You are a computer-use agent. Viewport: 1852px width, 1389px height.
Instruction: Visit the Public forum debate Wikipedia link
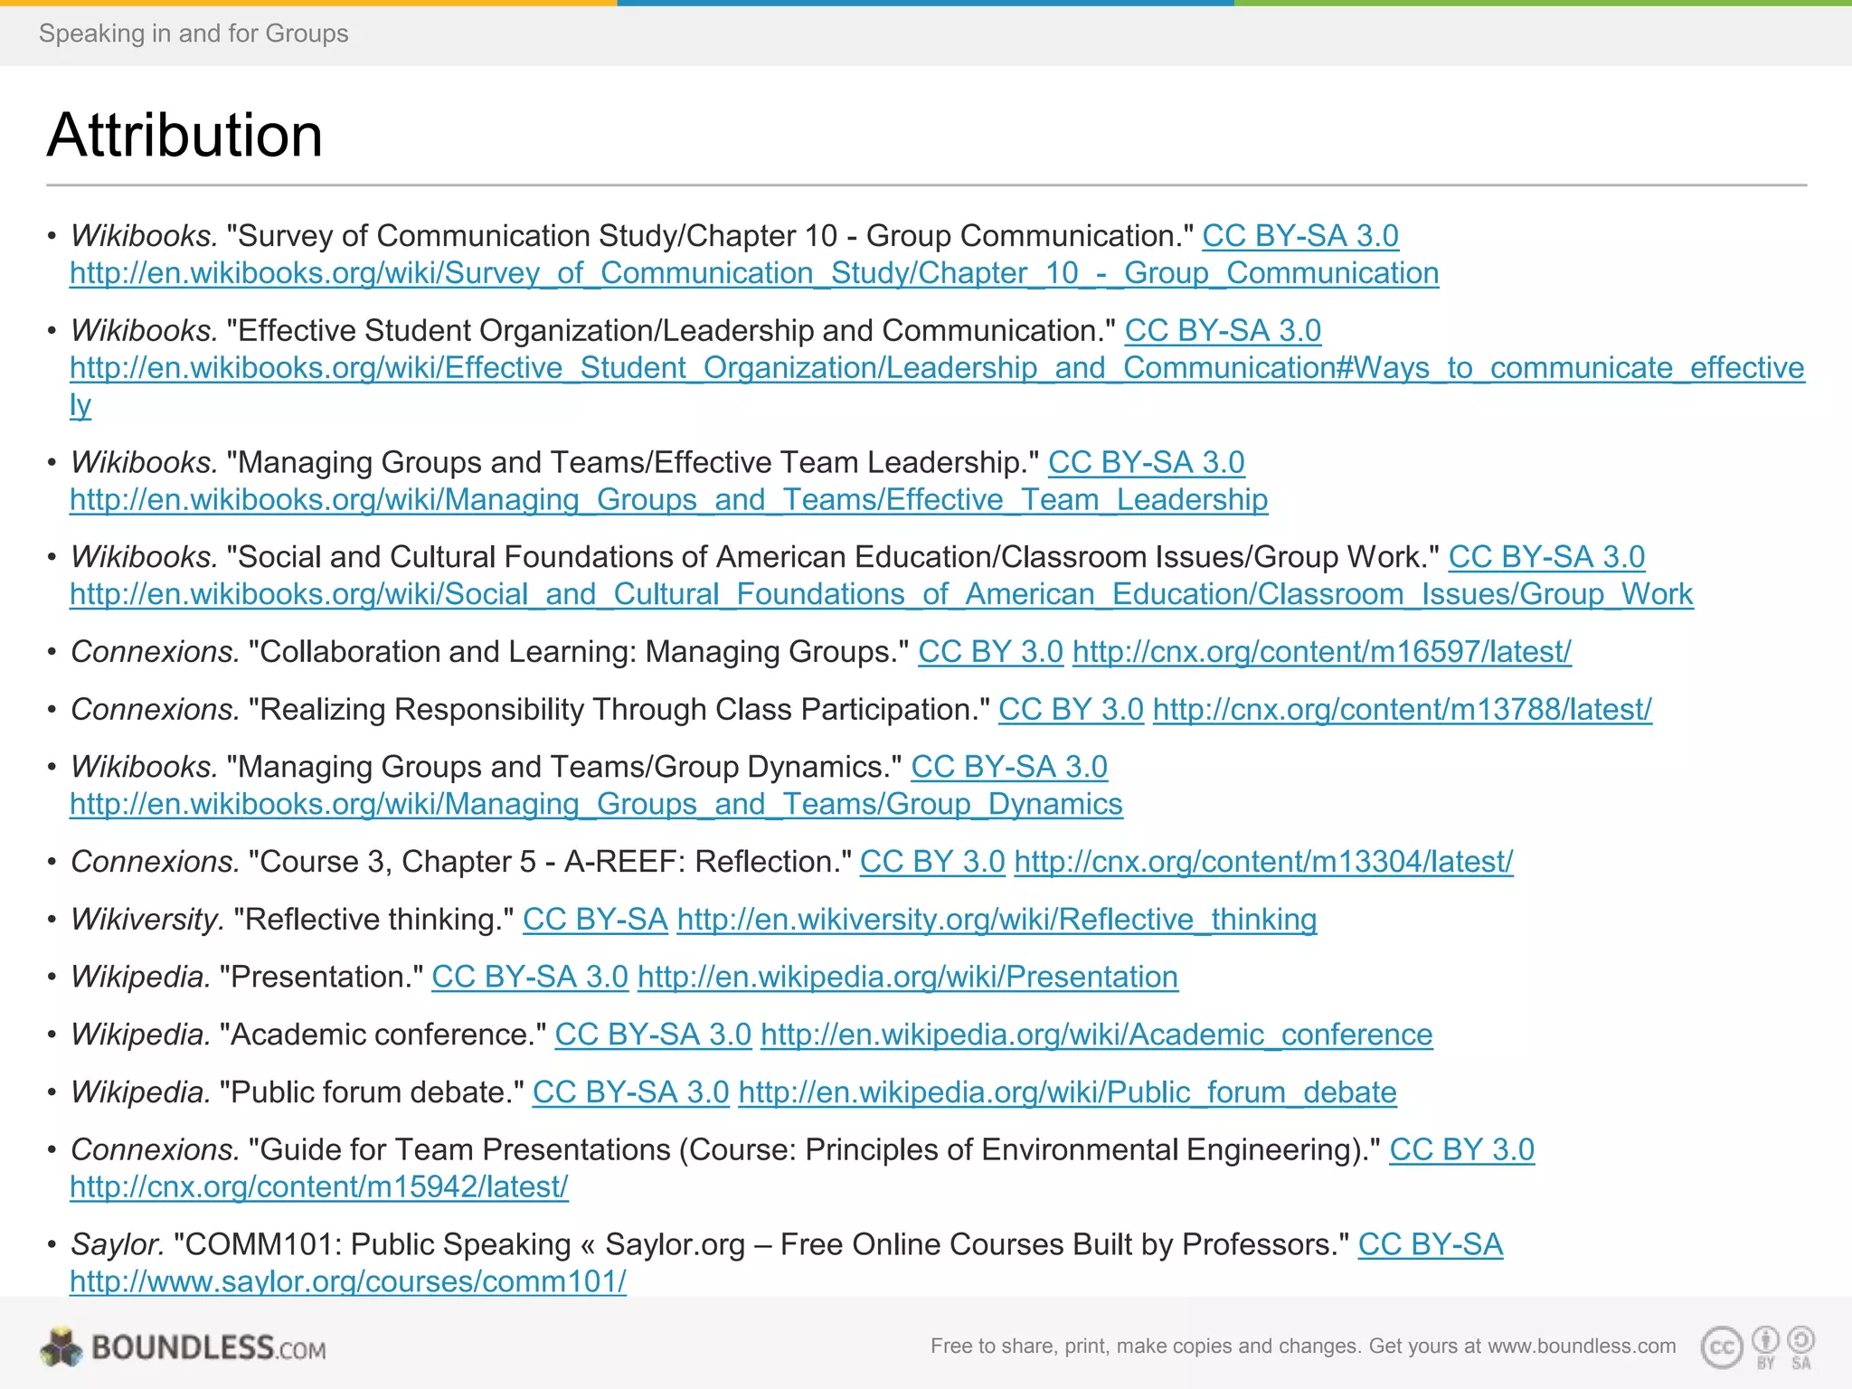pos(1067,1092)
